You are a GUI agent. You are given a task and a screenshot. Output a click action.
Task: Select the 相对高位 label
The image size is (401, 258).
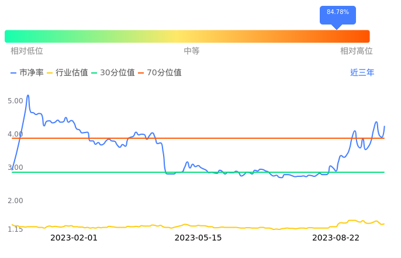(x=357, y=51)
